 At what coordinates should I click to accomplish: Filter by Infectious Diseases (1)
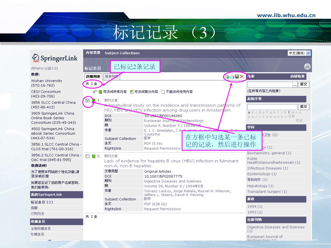[267, 168]
